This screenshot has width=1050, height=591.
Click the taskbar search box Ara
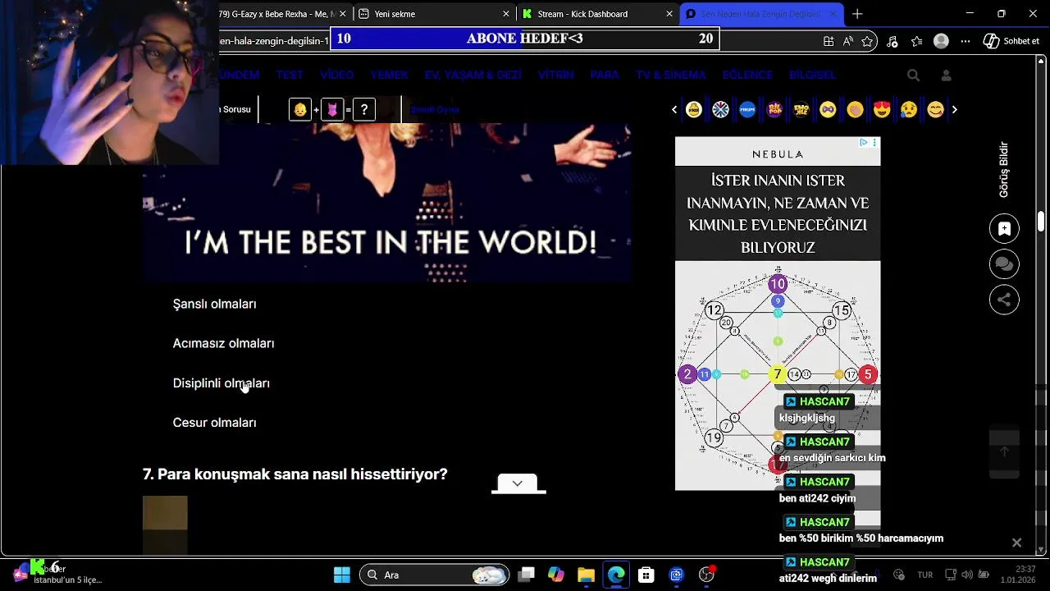[434, 575]
